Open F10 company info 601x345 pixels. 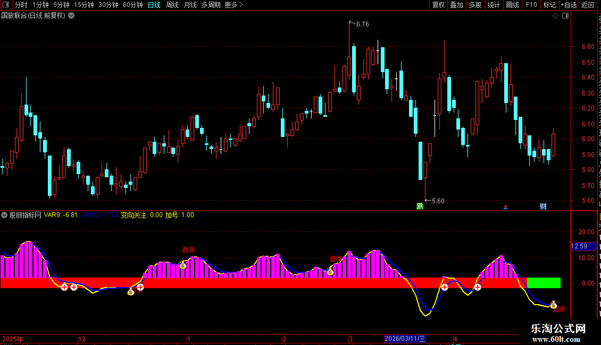click(x=531, y=5)
